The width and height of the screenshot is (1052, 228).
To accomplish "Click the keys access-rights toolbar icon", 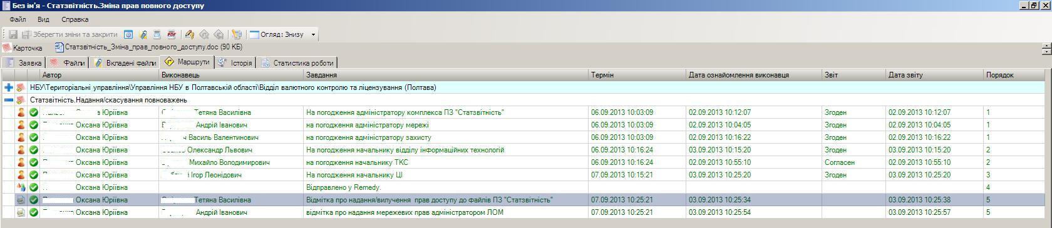I will (x=190, y=34).
